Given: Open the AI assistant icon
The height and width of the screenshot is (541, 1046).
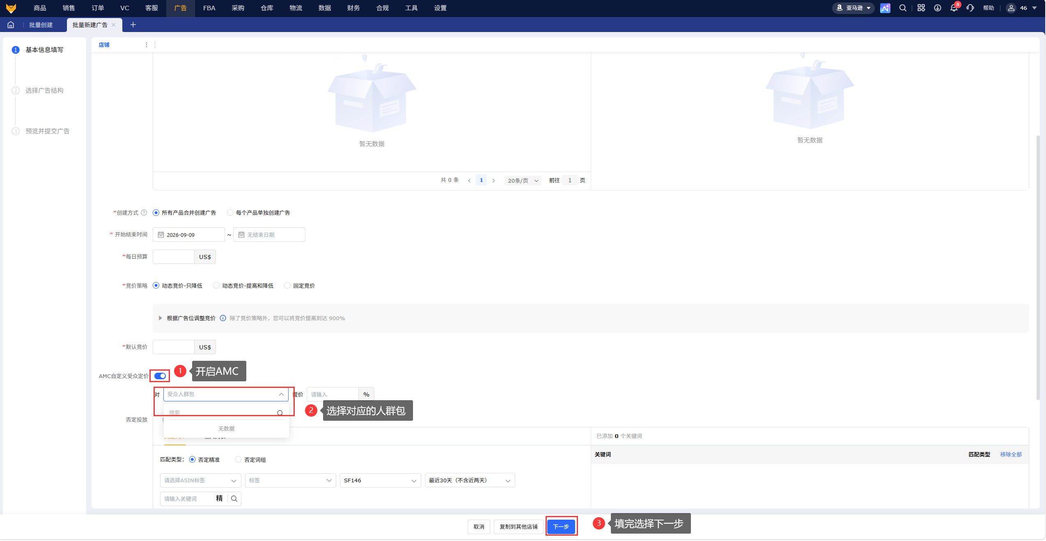Looking at the screenshot, I should coord(885,8).
